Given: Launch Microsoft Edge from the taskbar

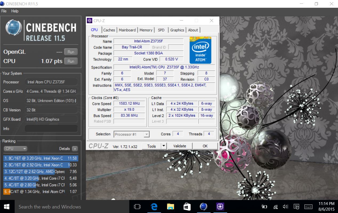Looking at the screenshot, I should pos(154,207).
